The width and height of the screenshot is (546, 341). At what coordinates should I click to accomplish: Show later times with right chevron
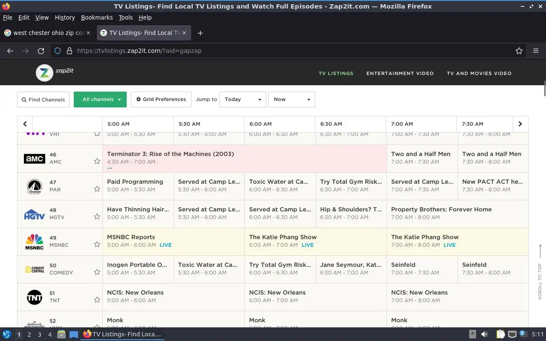click(x=520, y=124)
